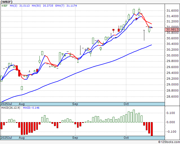Click the MA(50) legend label
This screenshot has width=180, height=144.
pyautogui.click(x=36, y=6)
